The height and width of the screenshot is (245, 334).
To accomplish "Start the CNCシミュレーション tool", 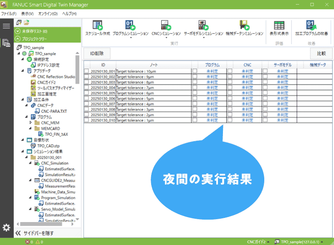I will (x=165, y=25).
